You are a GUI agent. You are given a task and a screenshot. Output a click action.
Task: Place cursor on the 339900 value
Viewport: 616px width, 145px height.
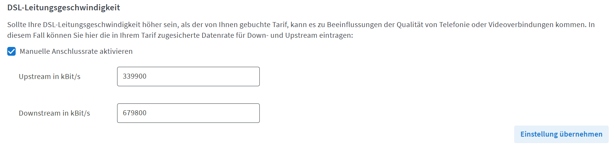(135, 76)
